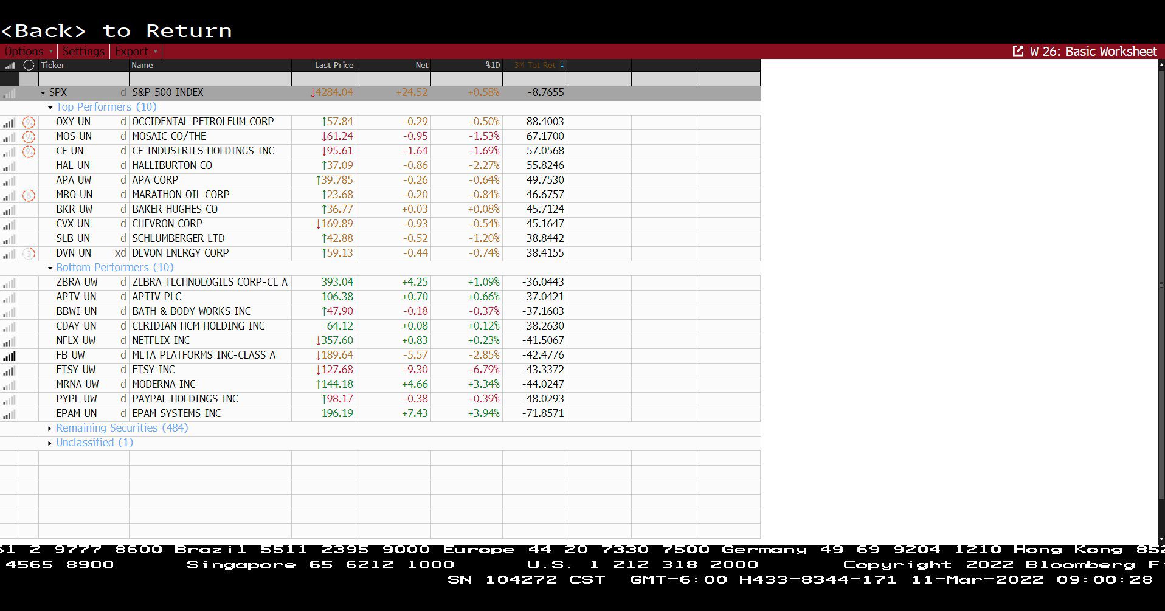Click the signal bars icon for EPAM UN
Image resolution: width=1165 pixels, height=611 pixels.
(x=9, y=415)
